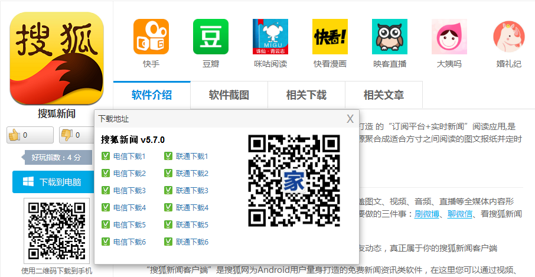The width and height of the screenshot is (535, 277).
Task: Click the 下载到电脑 button
Action: (53, 182)
